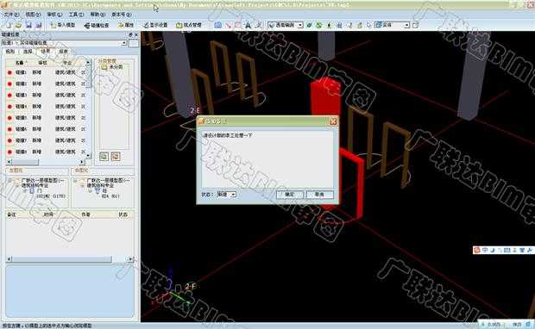Close the comment dialog with X
Screen dimensions: 535x329
tap(333, 121)
